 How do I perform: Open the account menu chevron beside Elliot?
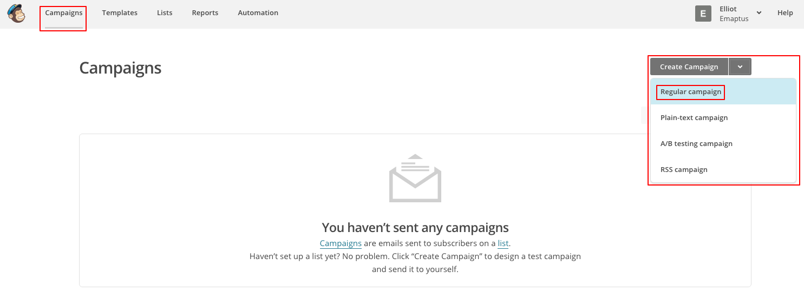point(759,13)
